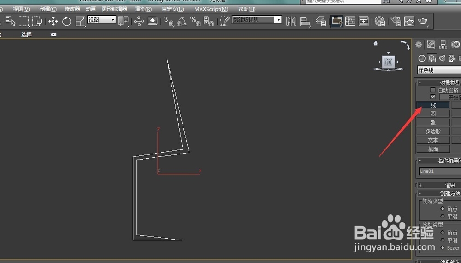Viewport: 461px width, 263px height.
Task: Select the Shapes category icon
Action: tap(432, 58)
